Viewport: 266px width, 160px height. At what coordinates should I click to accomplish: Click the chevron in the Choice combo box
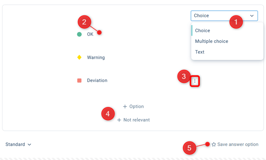point(252,16)
